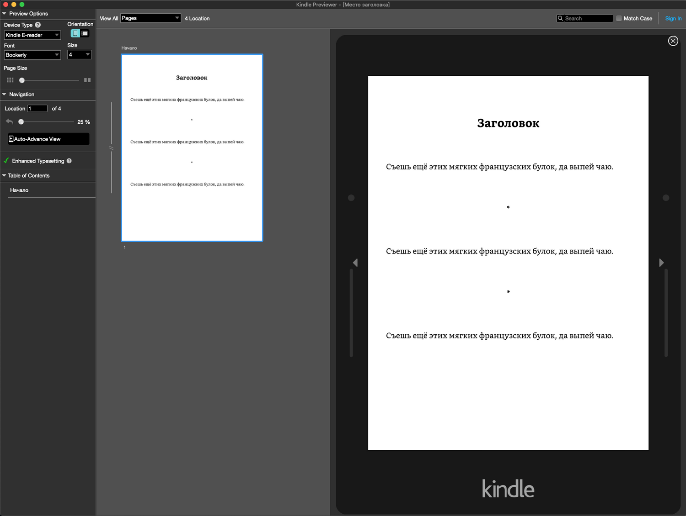Click the search magnifier icon
This screenshot has width=686, height=516.
click(x=560, y=18)
